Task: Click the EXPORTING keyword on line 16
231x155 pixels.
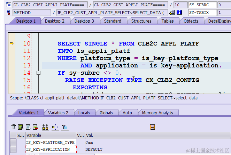Action: click(90, 88)
